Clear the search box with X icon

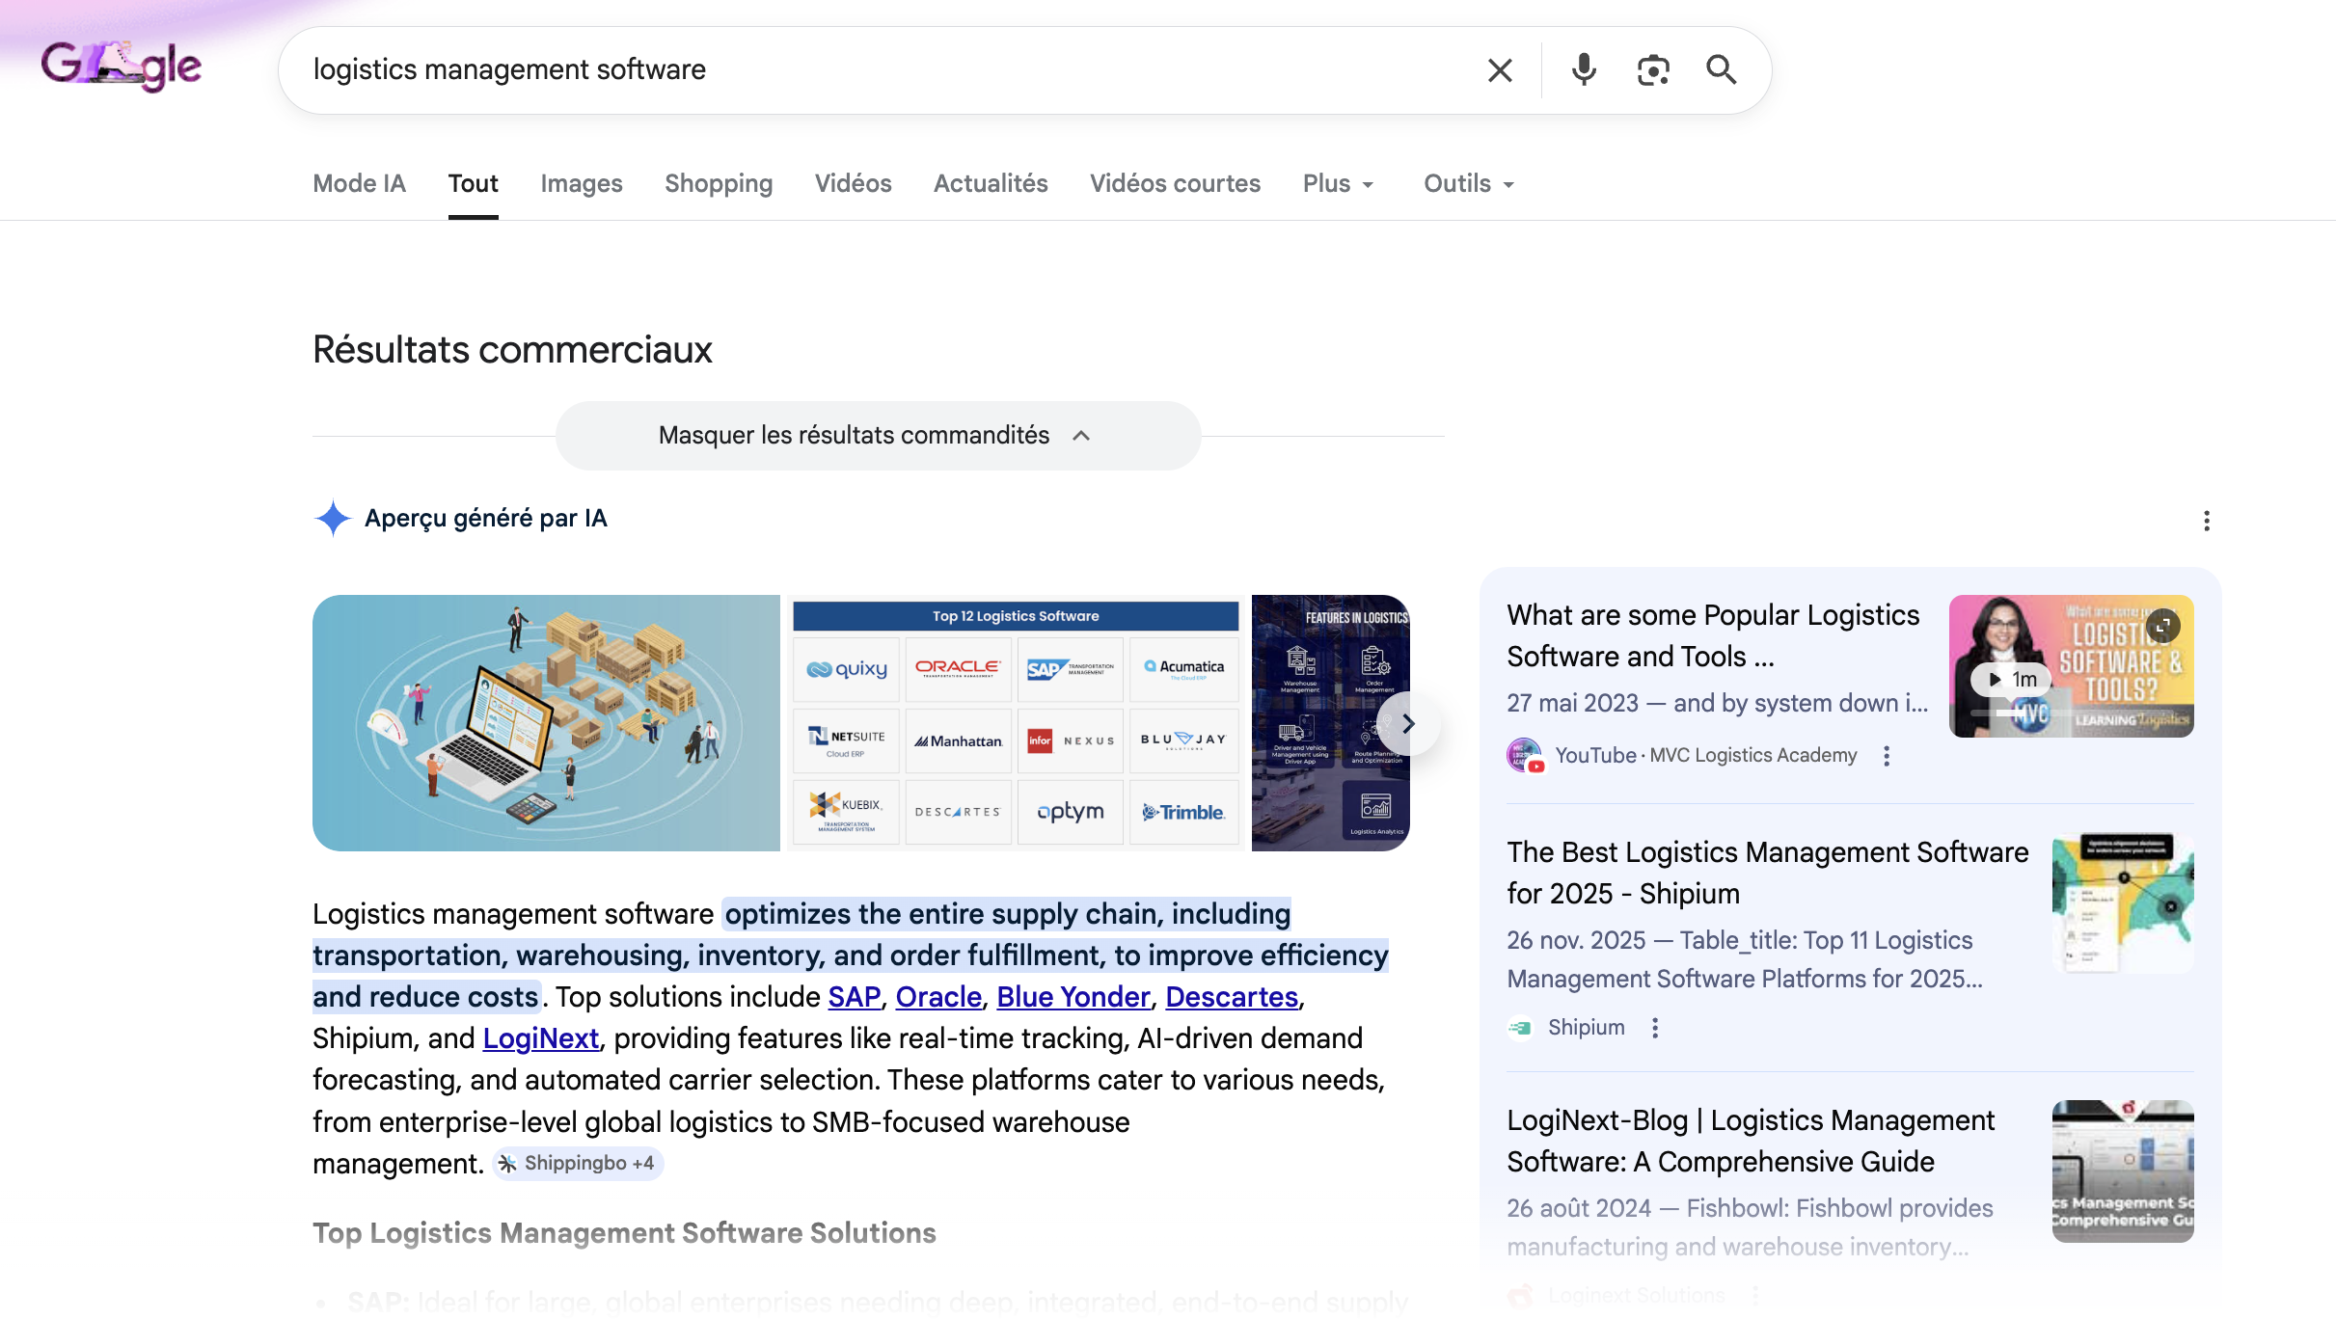click(1500, 70)
